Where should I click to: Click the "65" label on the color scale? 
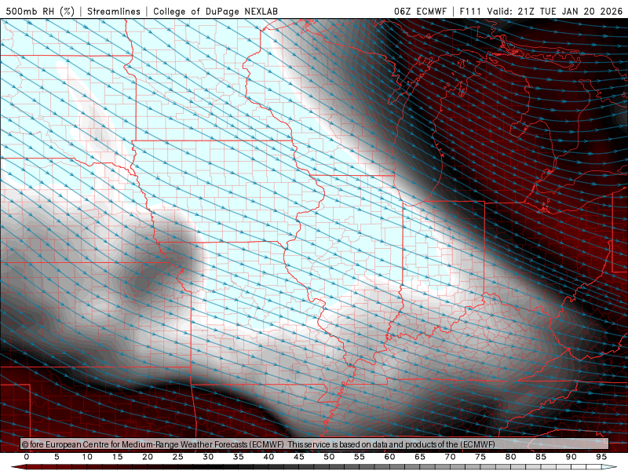pos(420,457)
